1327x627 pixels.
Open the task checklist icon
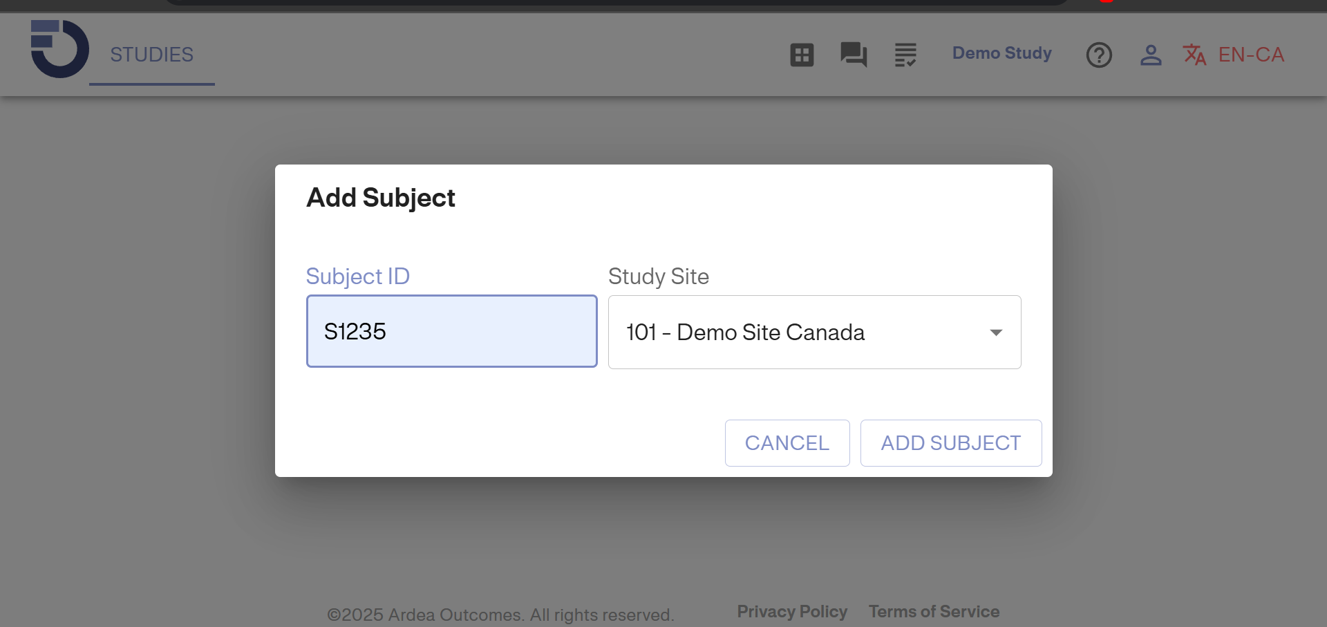coord(905,55)
